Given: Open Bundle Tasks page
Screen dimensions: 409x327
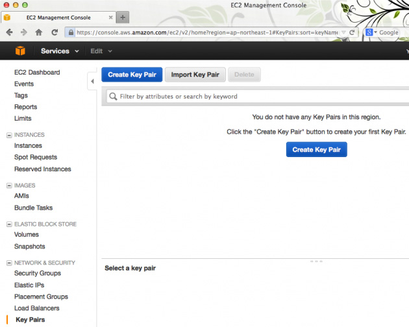Looking at the screenshot, I should coord(33,208).
